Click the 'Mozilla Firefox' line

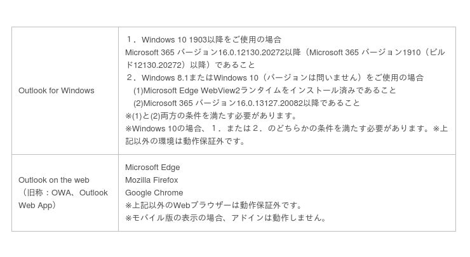point(152,180)
